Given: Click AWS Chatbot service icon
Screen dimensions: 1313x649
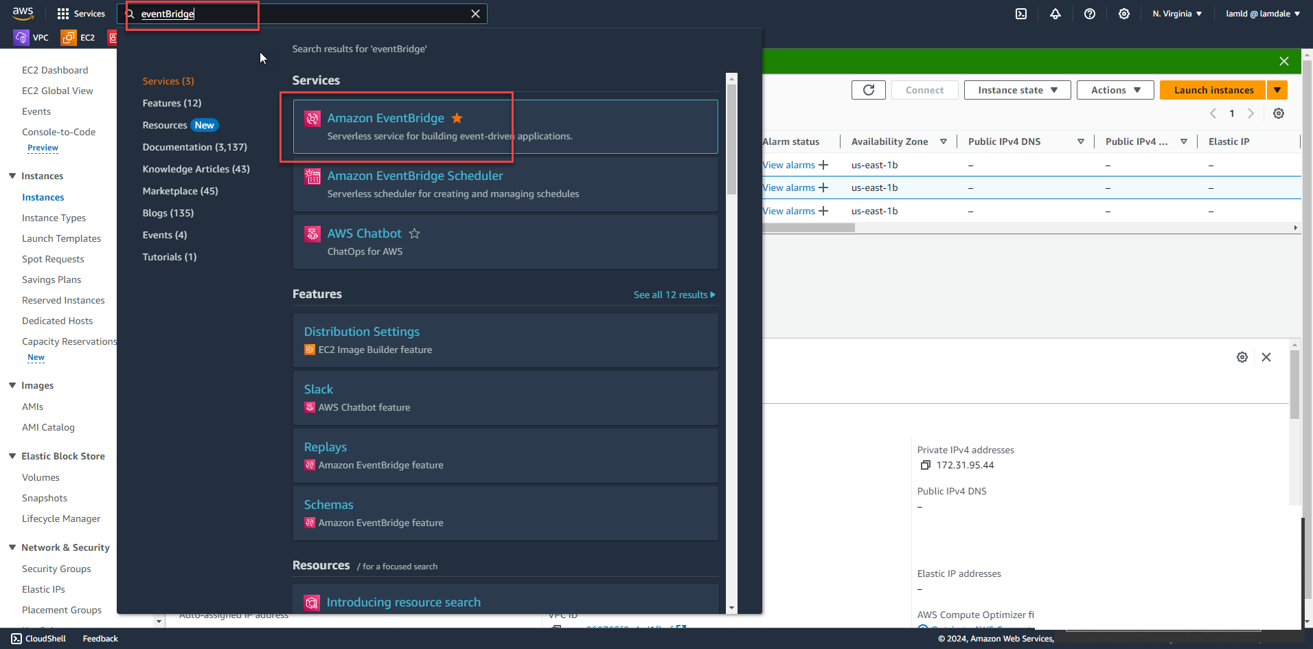Looking at the screenshot, I should [312, 234].
